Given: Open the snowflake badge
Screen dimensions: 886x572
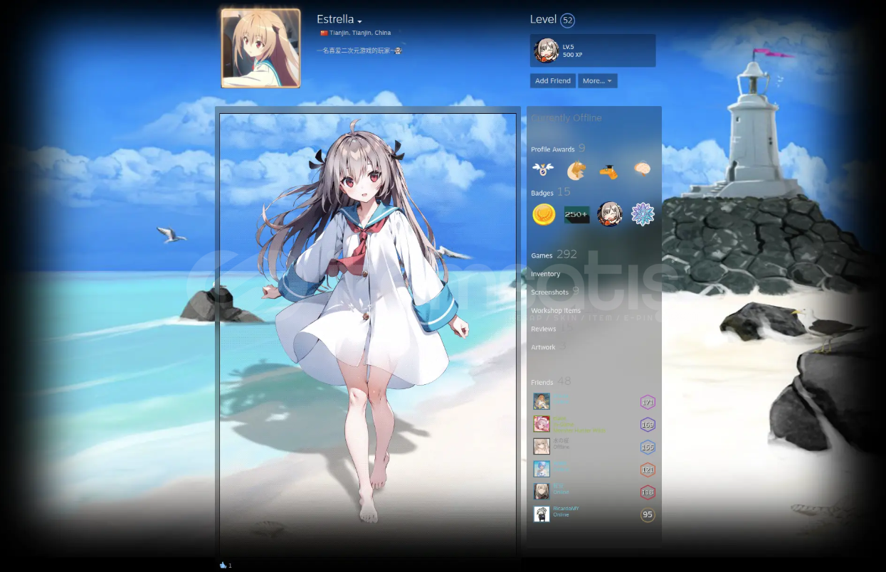Looking at the screenshot, I should 643,214.
